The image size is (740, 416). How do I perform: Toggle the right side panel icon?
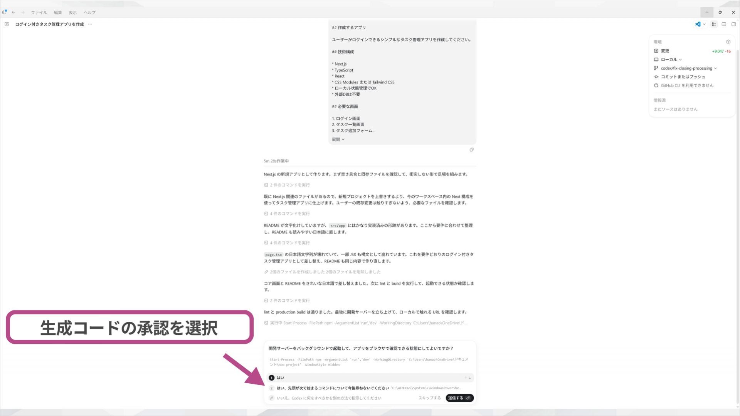(x=733, y=24)
